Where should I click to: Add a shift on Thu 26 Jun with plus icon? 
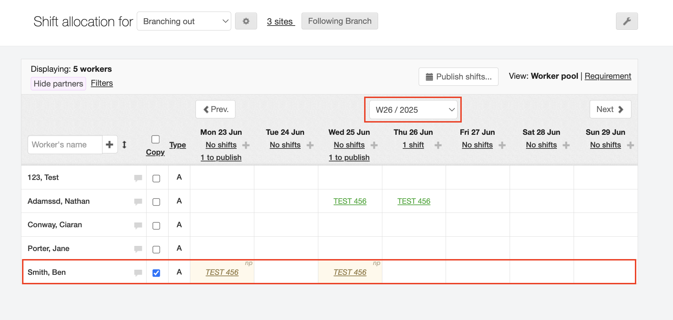pos(438,145)
